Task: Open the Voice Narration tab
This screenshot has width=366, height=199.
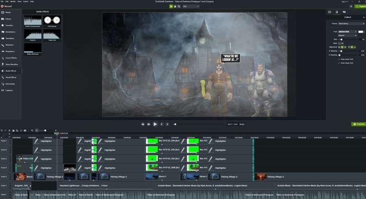Action: [x=9, y=64]
